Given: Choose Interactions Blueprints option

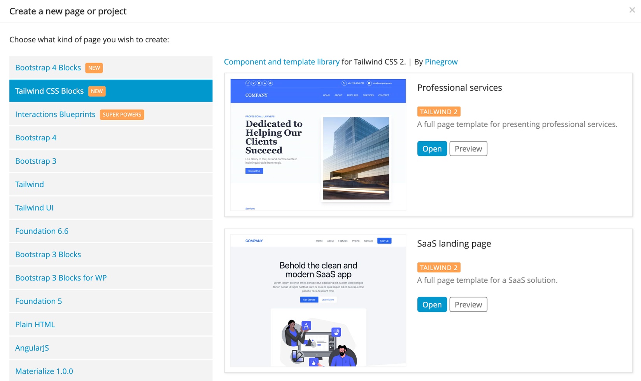Looking at the screenshot, I should [111, 114].
